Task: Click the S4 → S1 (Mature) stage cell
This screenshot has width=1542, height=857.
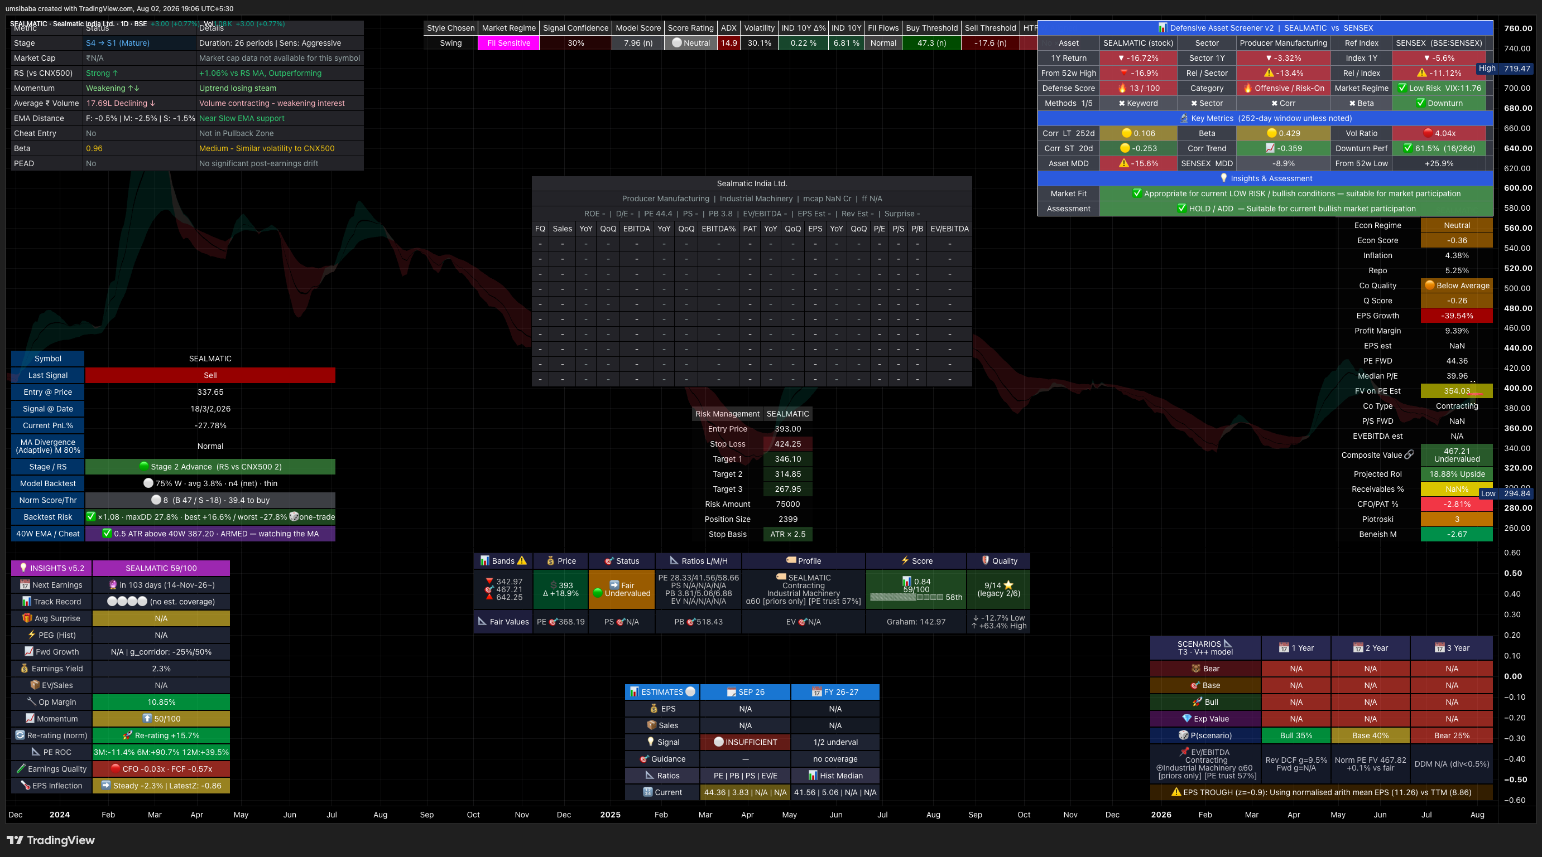Action: point(140,43)
